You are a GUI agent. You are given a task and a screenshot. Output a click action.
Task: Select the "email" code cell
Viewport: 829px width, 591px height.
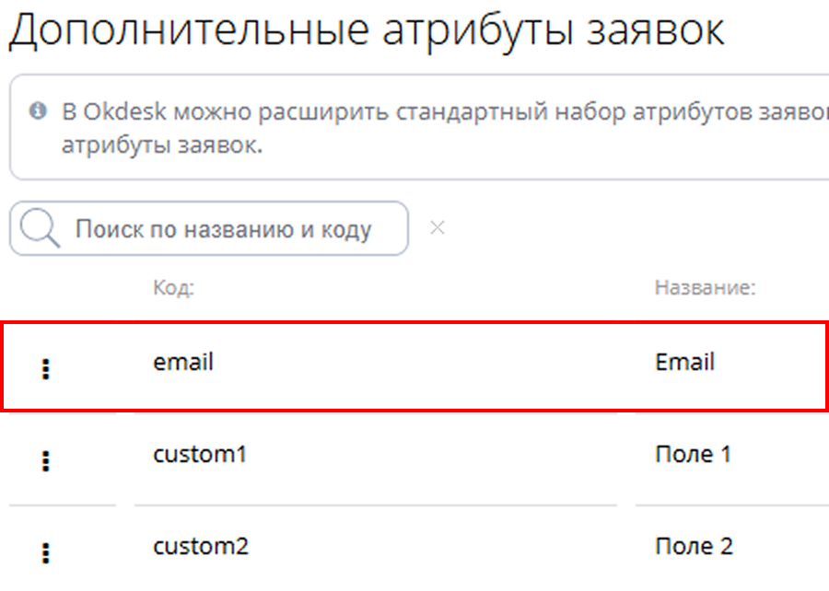click(183, 362)
